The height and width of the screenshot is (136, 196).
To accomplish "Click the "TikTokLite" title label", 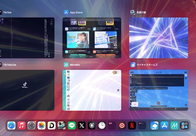I will tap(9, 65).
